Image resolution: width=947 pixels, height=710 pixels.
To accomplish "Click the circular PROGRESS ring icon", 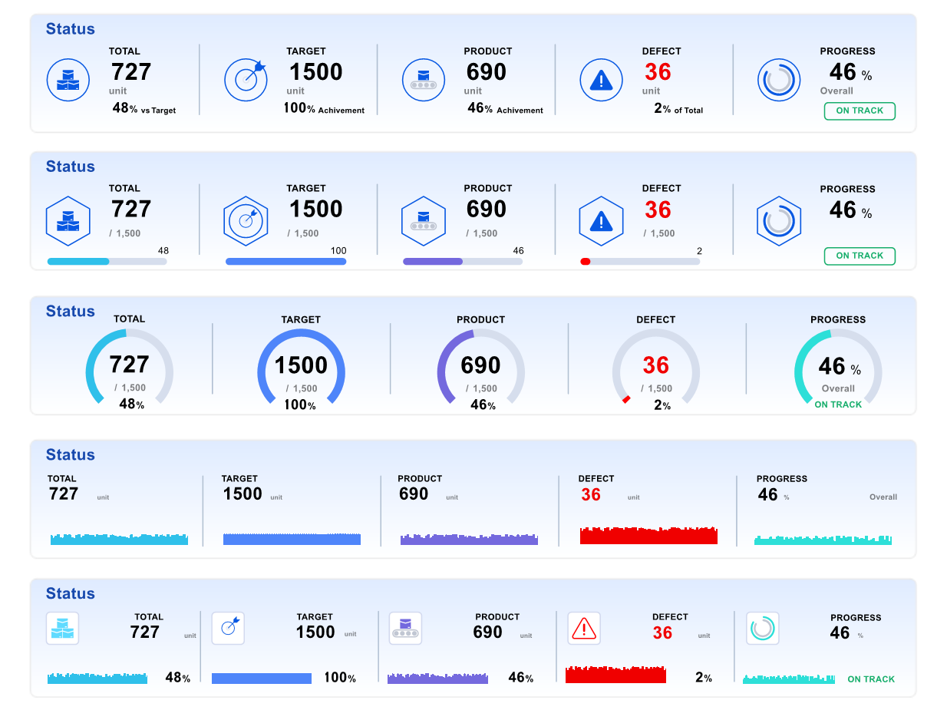I will [x=779, y=80].
